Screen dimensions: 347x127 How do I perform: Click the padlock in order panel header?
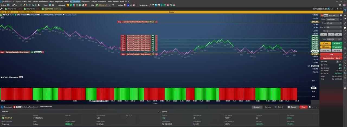341,15
